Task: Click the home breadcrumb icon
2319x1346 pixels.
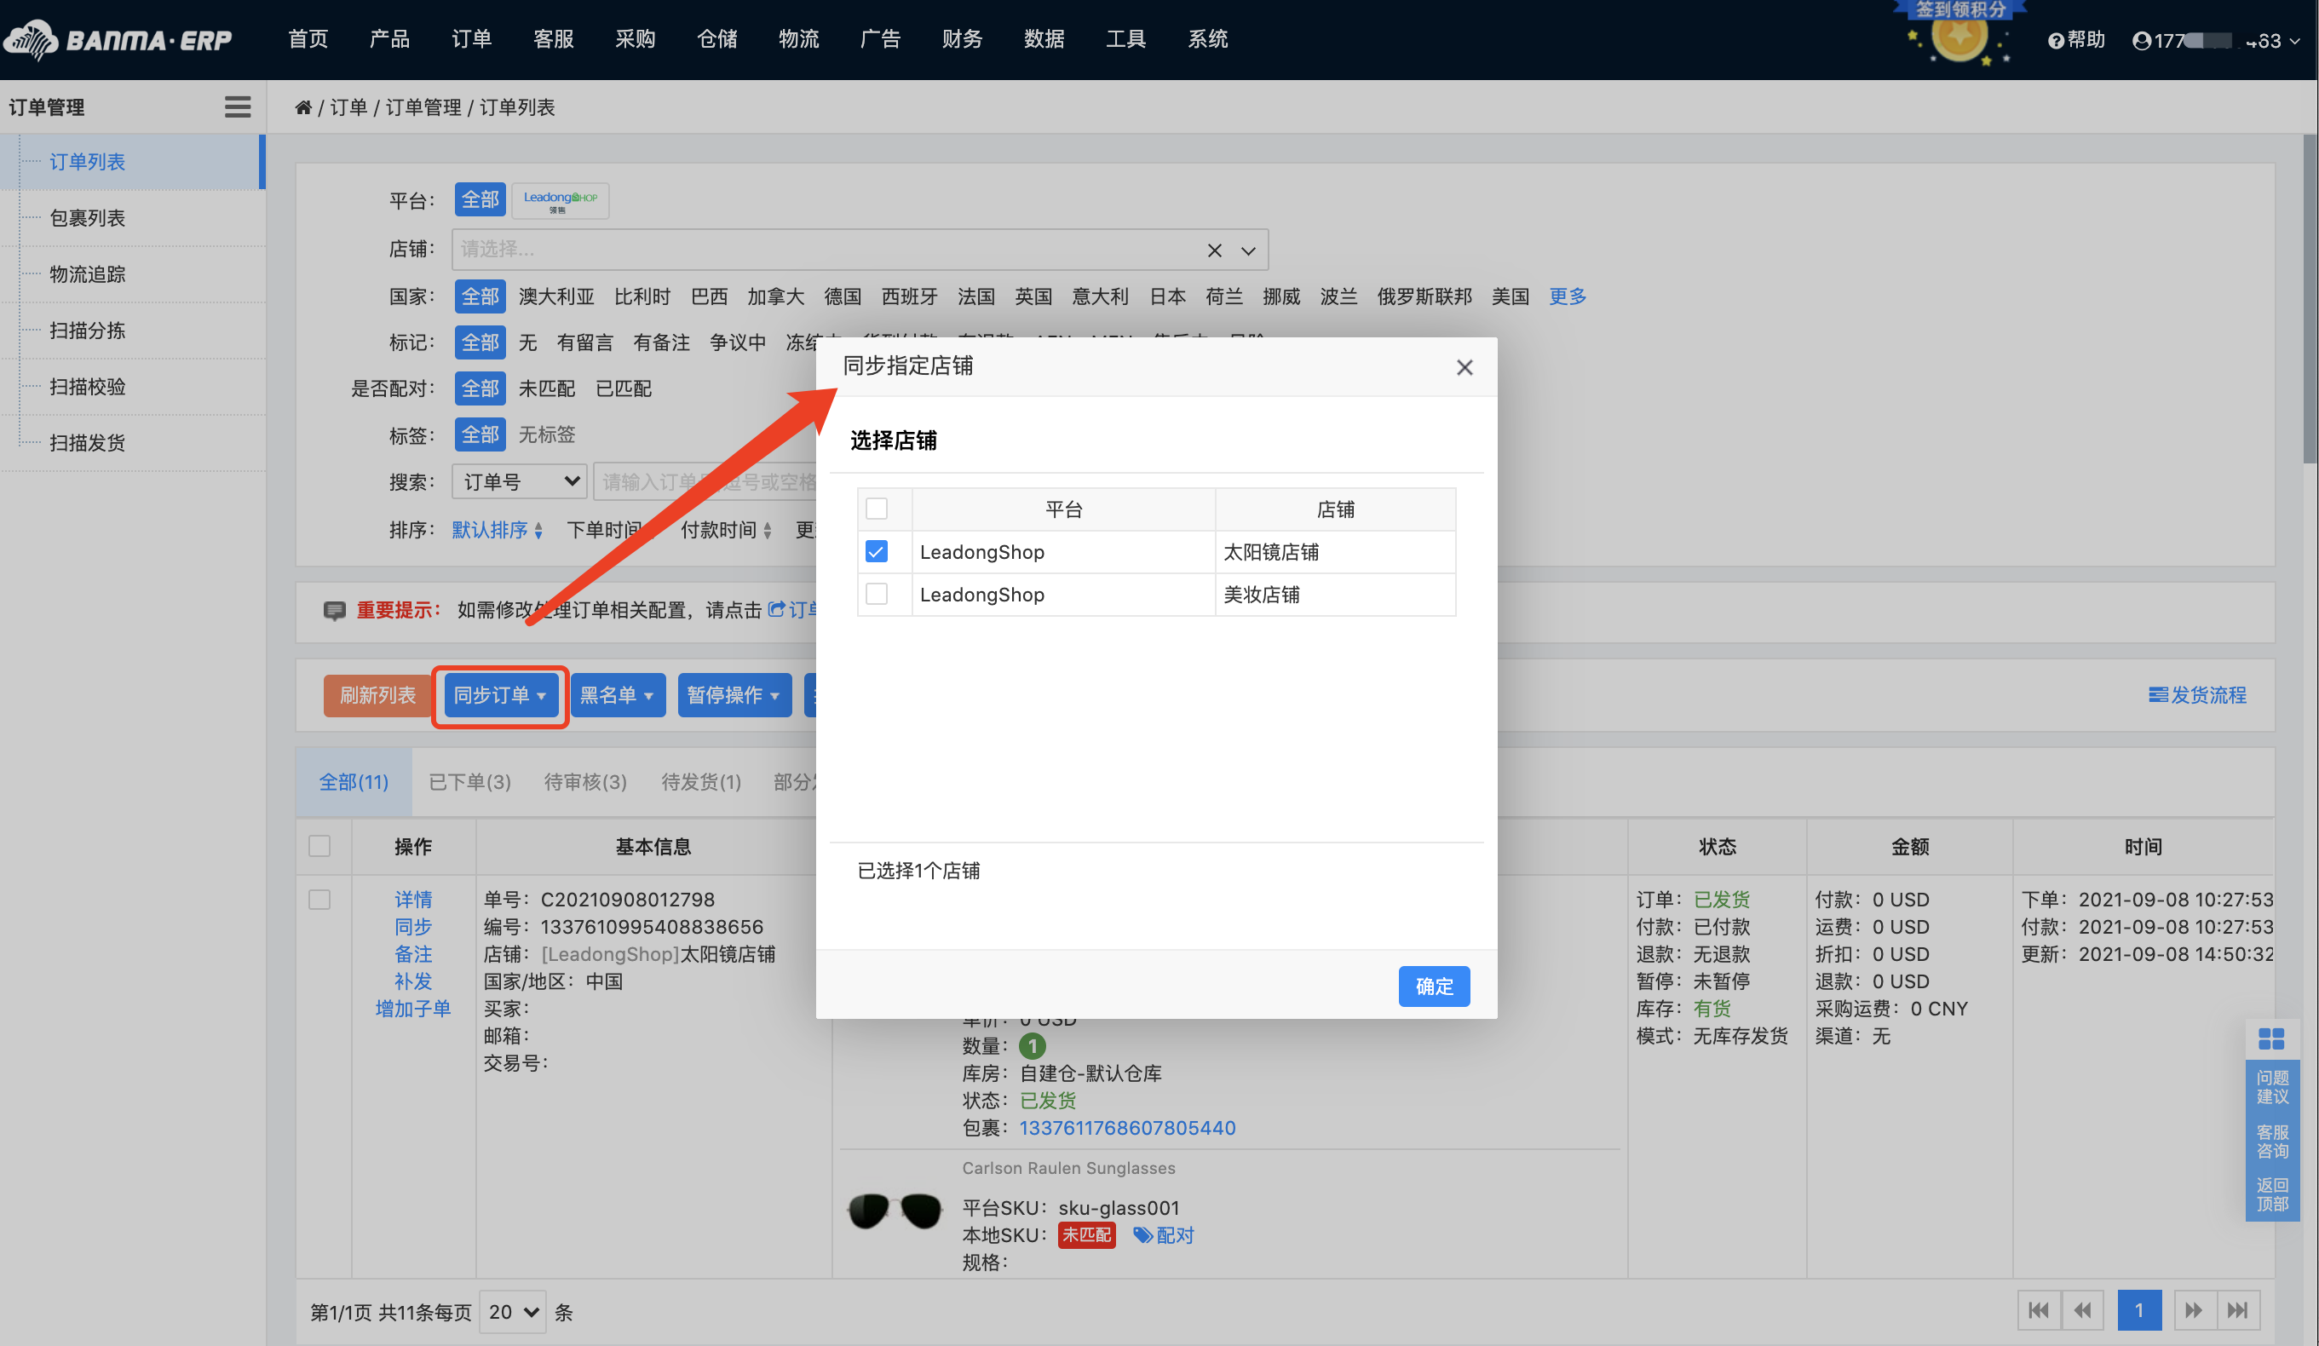Action: pyautogui.click(x=303, y=106)
